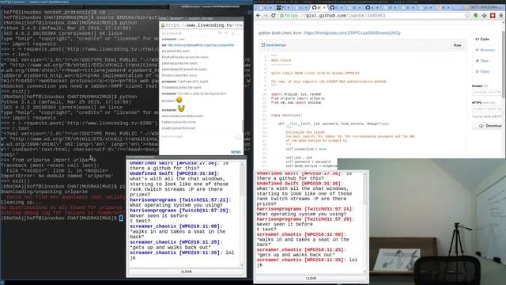The height and width of the screenshot is (285, 506).
Task: Select the Code item in gist sidebar
Action: coord(482,39)
